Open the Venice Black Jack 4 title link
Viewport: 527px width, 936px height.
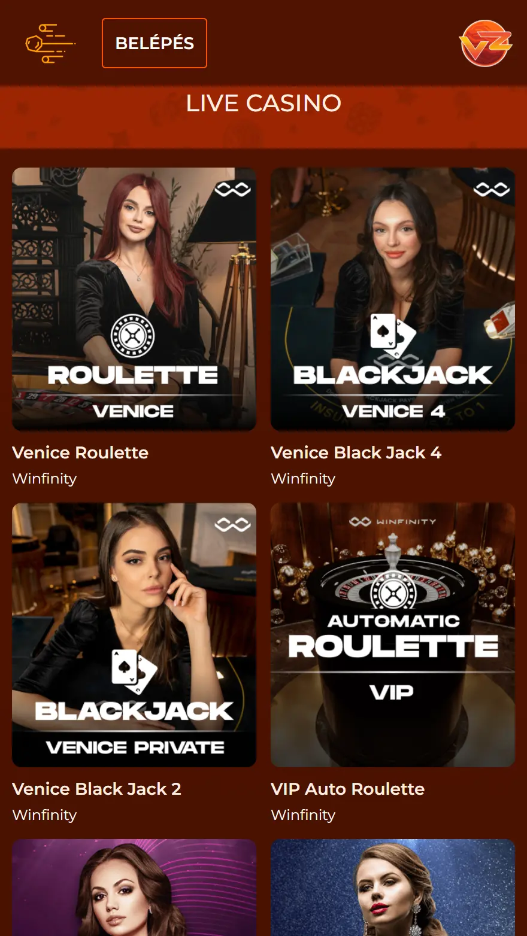click(x=356, y=452)
